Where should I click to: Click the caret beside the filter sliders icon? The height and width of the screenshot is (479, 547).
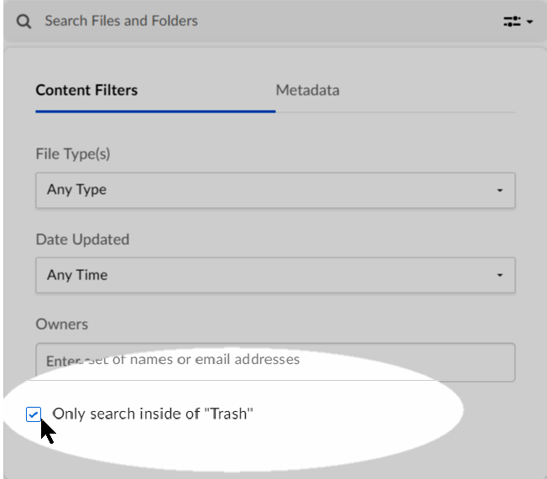529,23
